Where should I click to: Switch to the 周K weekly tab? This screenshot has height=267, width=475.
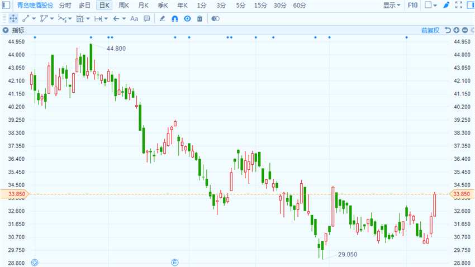123,6
